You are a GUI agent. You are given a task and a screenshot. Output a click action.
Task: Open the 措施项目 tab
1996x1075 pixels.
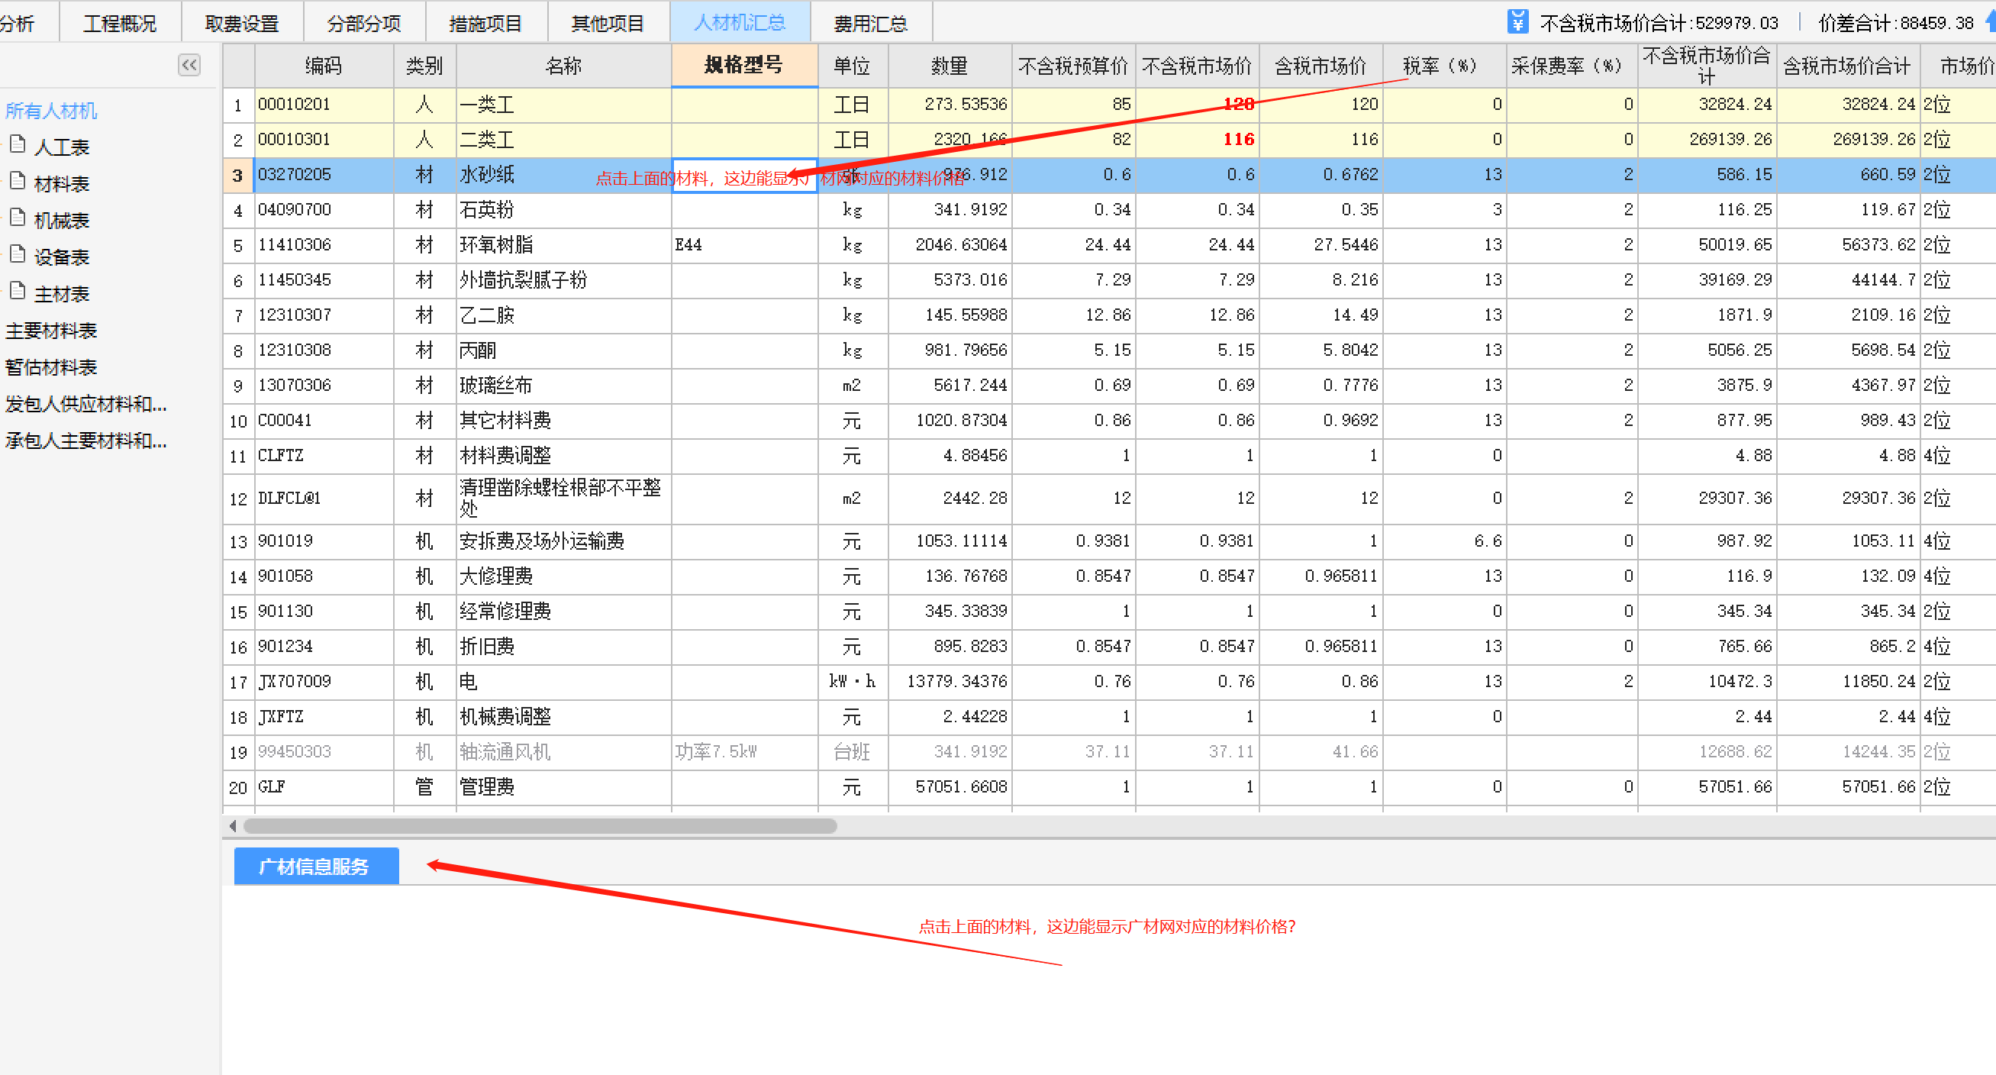pos(485,23)
